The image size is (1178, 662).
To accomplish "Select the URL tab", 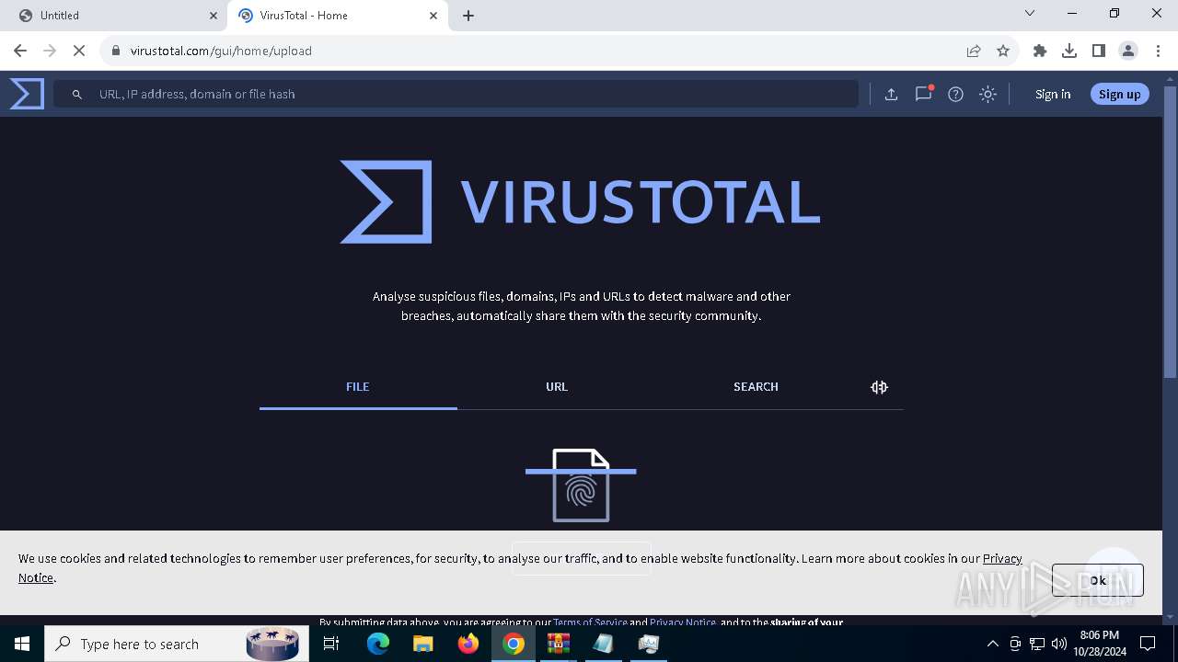I will [x=557, y=387].
